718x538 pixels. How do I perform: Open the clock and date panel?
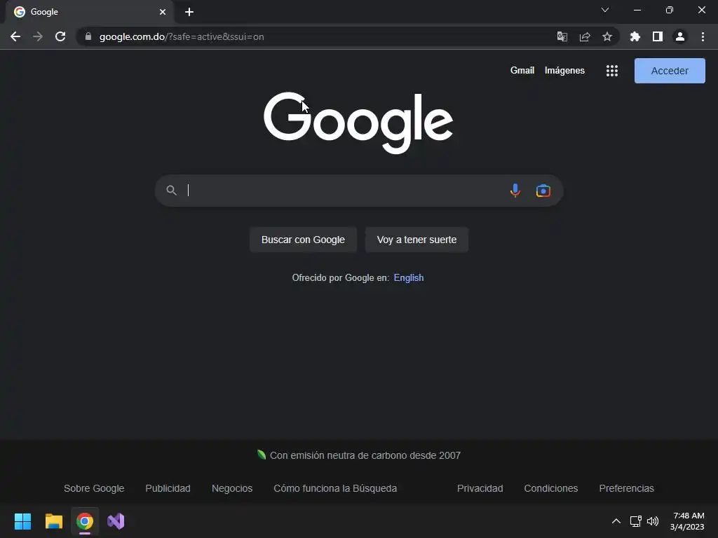click(x=687, y=521)
